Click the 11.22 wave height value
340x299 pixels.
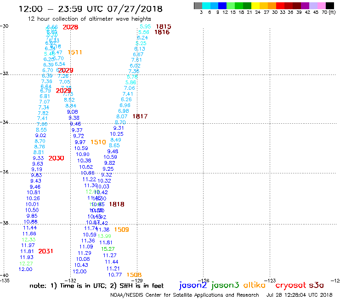point(89,179)
